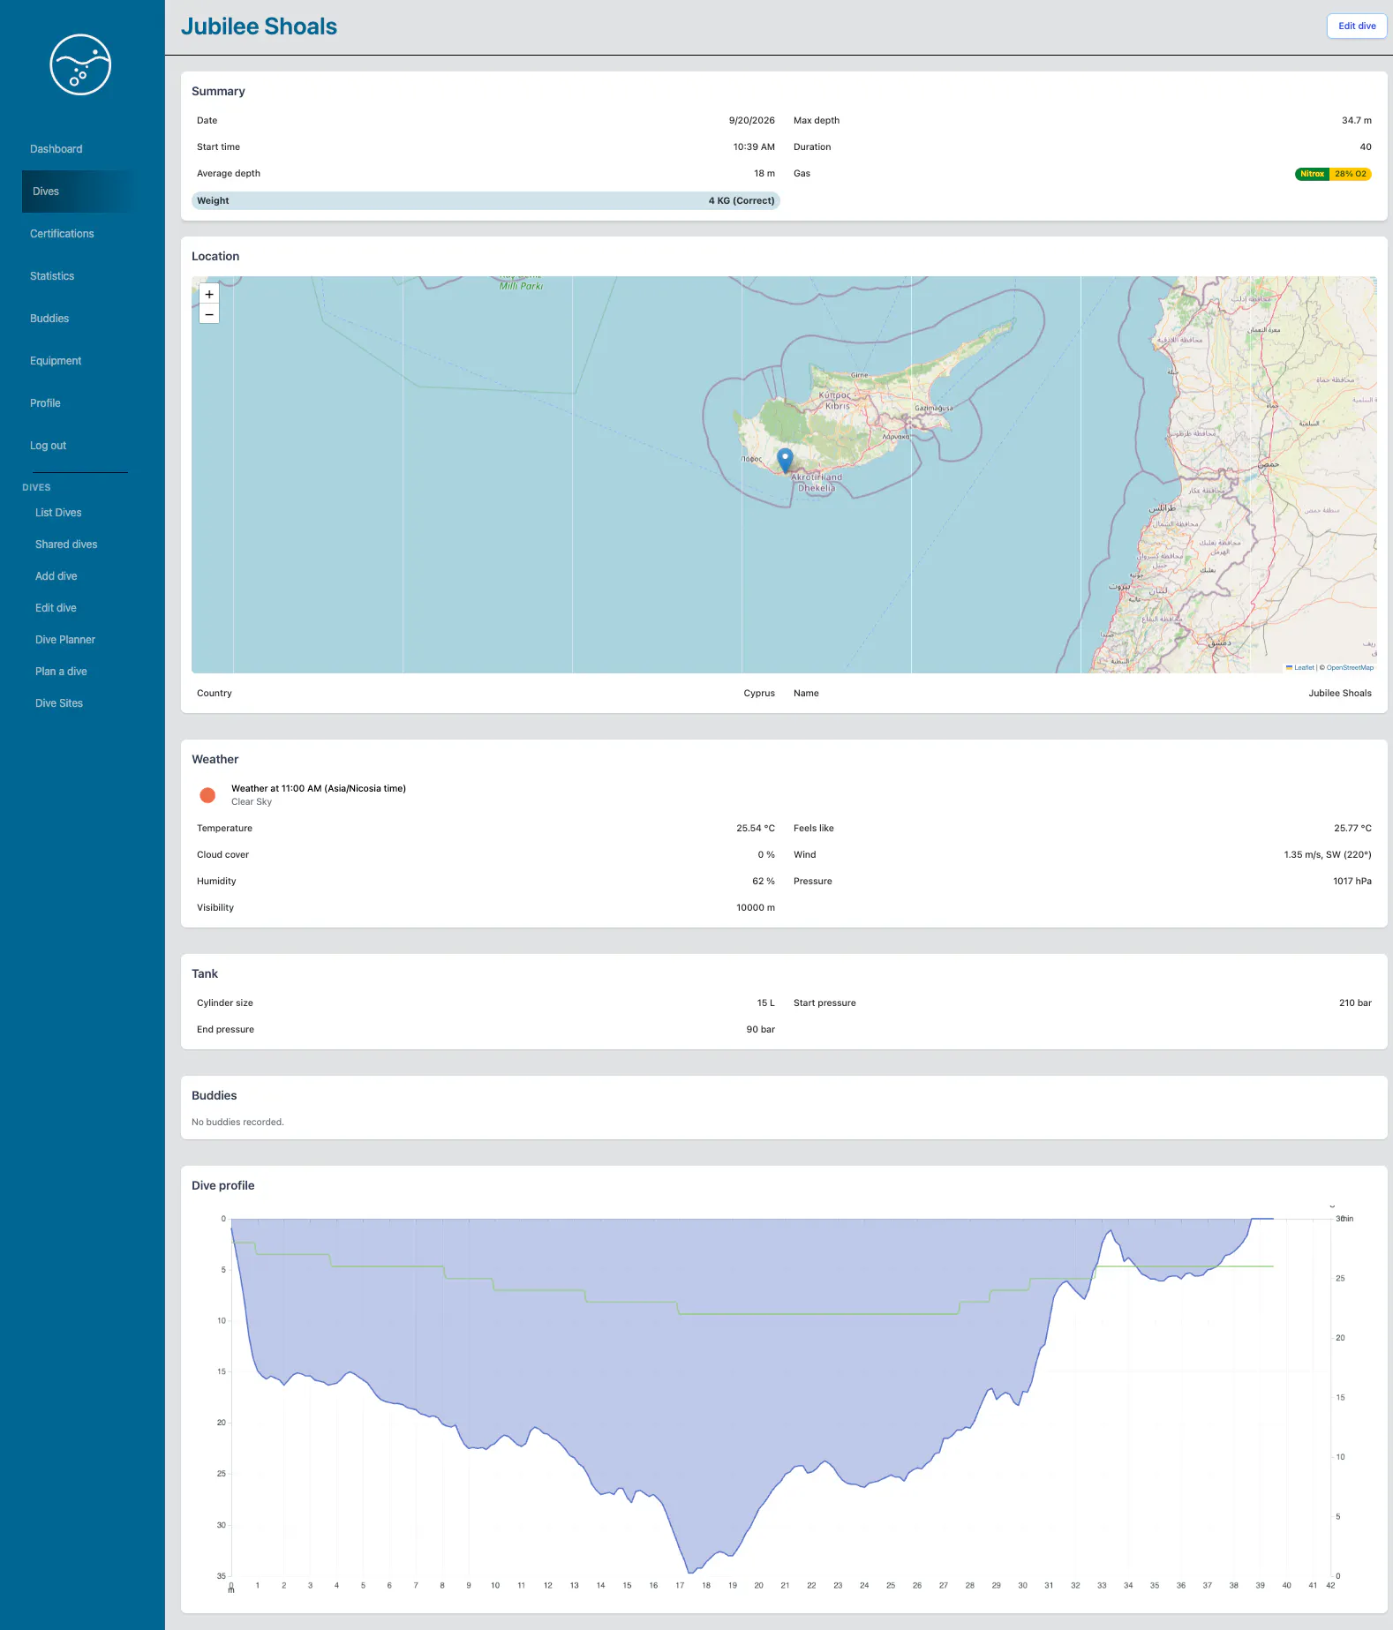Click the No buddies recorded text
Screen dimensions: 1393x1630
pyautogui.click(x=237, y=1123)
